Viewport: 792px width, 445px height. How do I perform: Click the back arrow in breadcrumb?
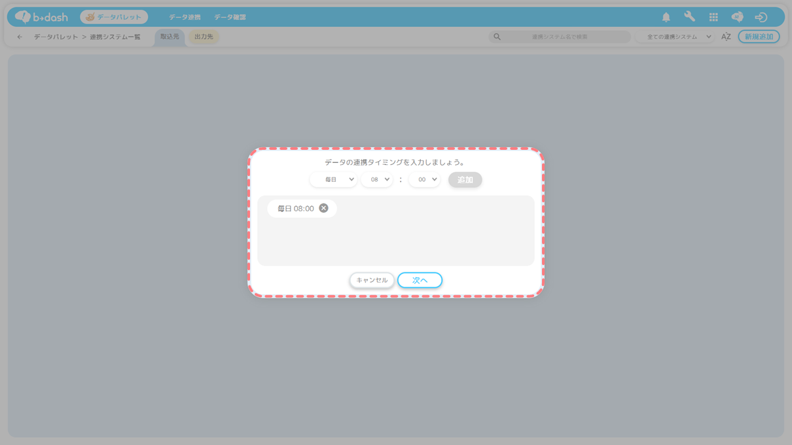pos(20,37)
